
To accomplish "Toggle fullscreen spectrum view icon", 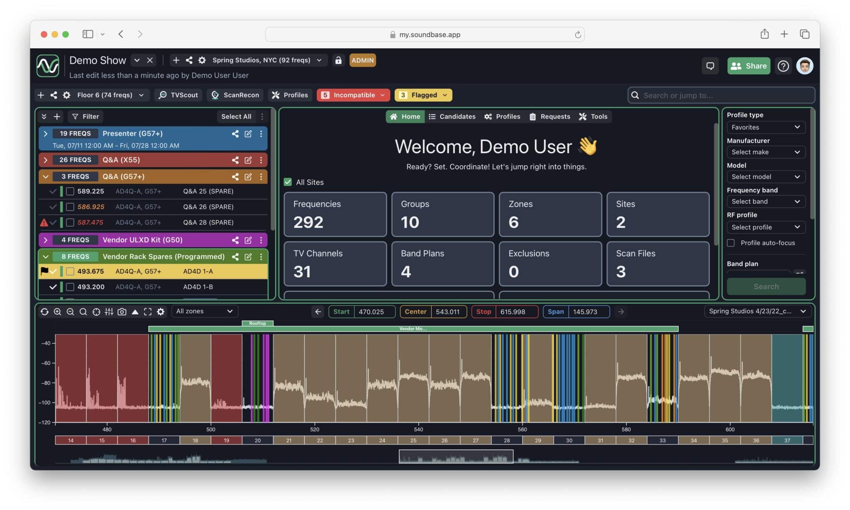I will click(148, 312).
